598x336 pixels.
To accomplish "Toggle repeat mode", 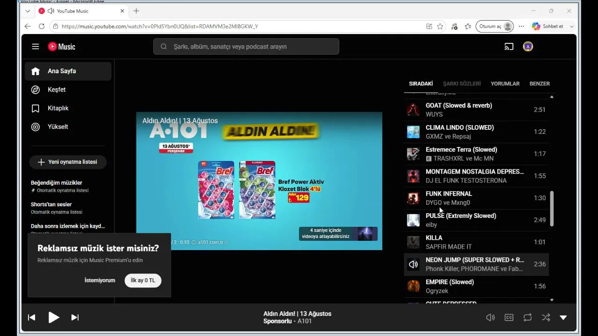I will (527, 317).
